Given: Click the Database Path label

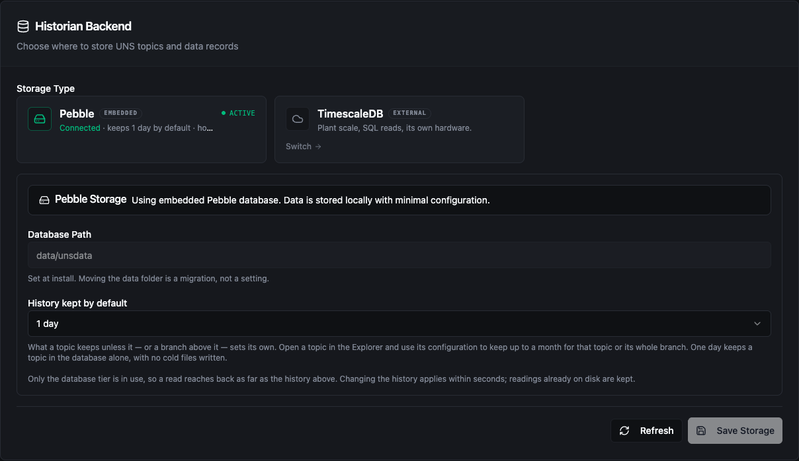Looking at the screenshot, I should coord(60,234).
